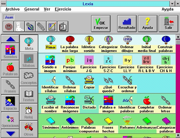Open the Ver menu
Viewport: 180px width, 138px height.
pyautogui.click(x=47, y=9)
